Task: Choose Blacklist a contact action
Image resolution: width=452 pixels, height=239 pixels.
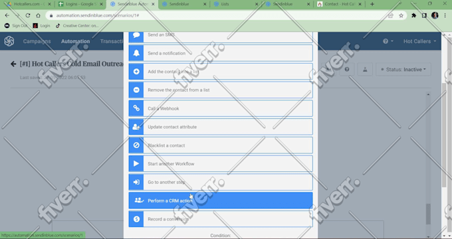Action: pos(221,145)
